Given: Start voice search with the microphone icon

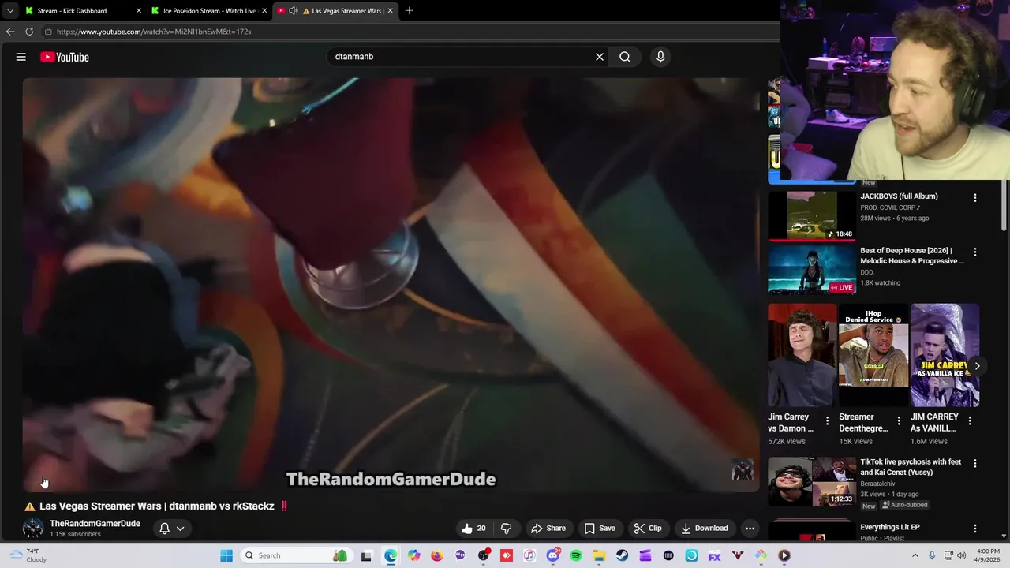Looking at the screenshot, I should click(x=660, y=57).
